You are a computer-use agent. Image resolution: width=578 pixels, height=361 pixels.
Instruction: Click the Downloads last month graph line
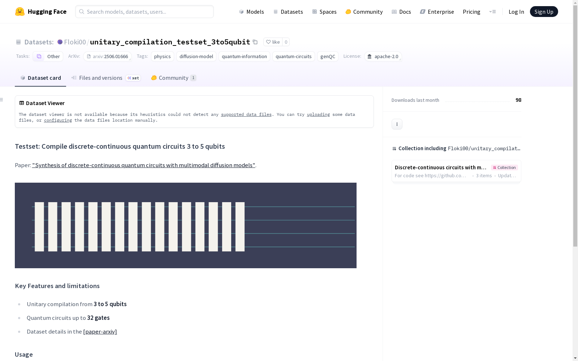[x=477, y=101]
